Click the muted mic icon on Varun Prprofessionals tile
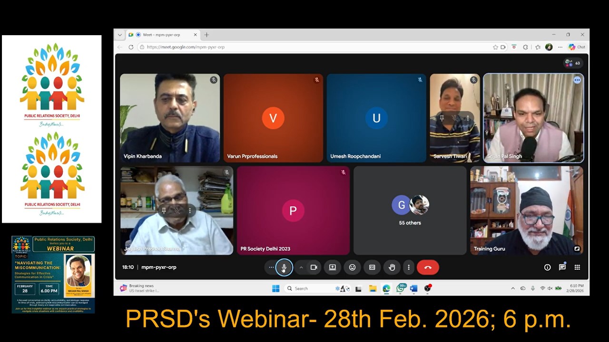The width and height of the screenshot is (609, 342). click(x=317, y=80)
